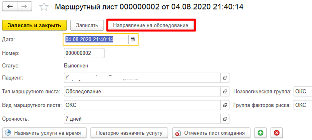Screen dimensions: 312x140
Task: Open the Пациент field selection icon
Action: coord(225,78)
